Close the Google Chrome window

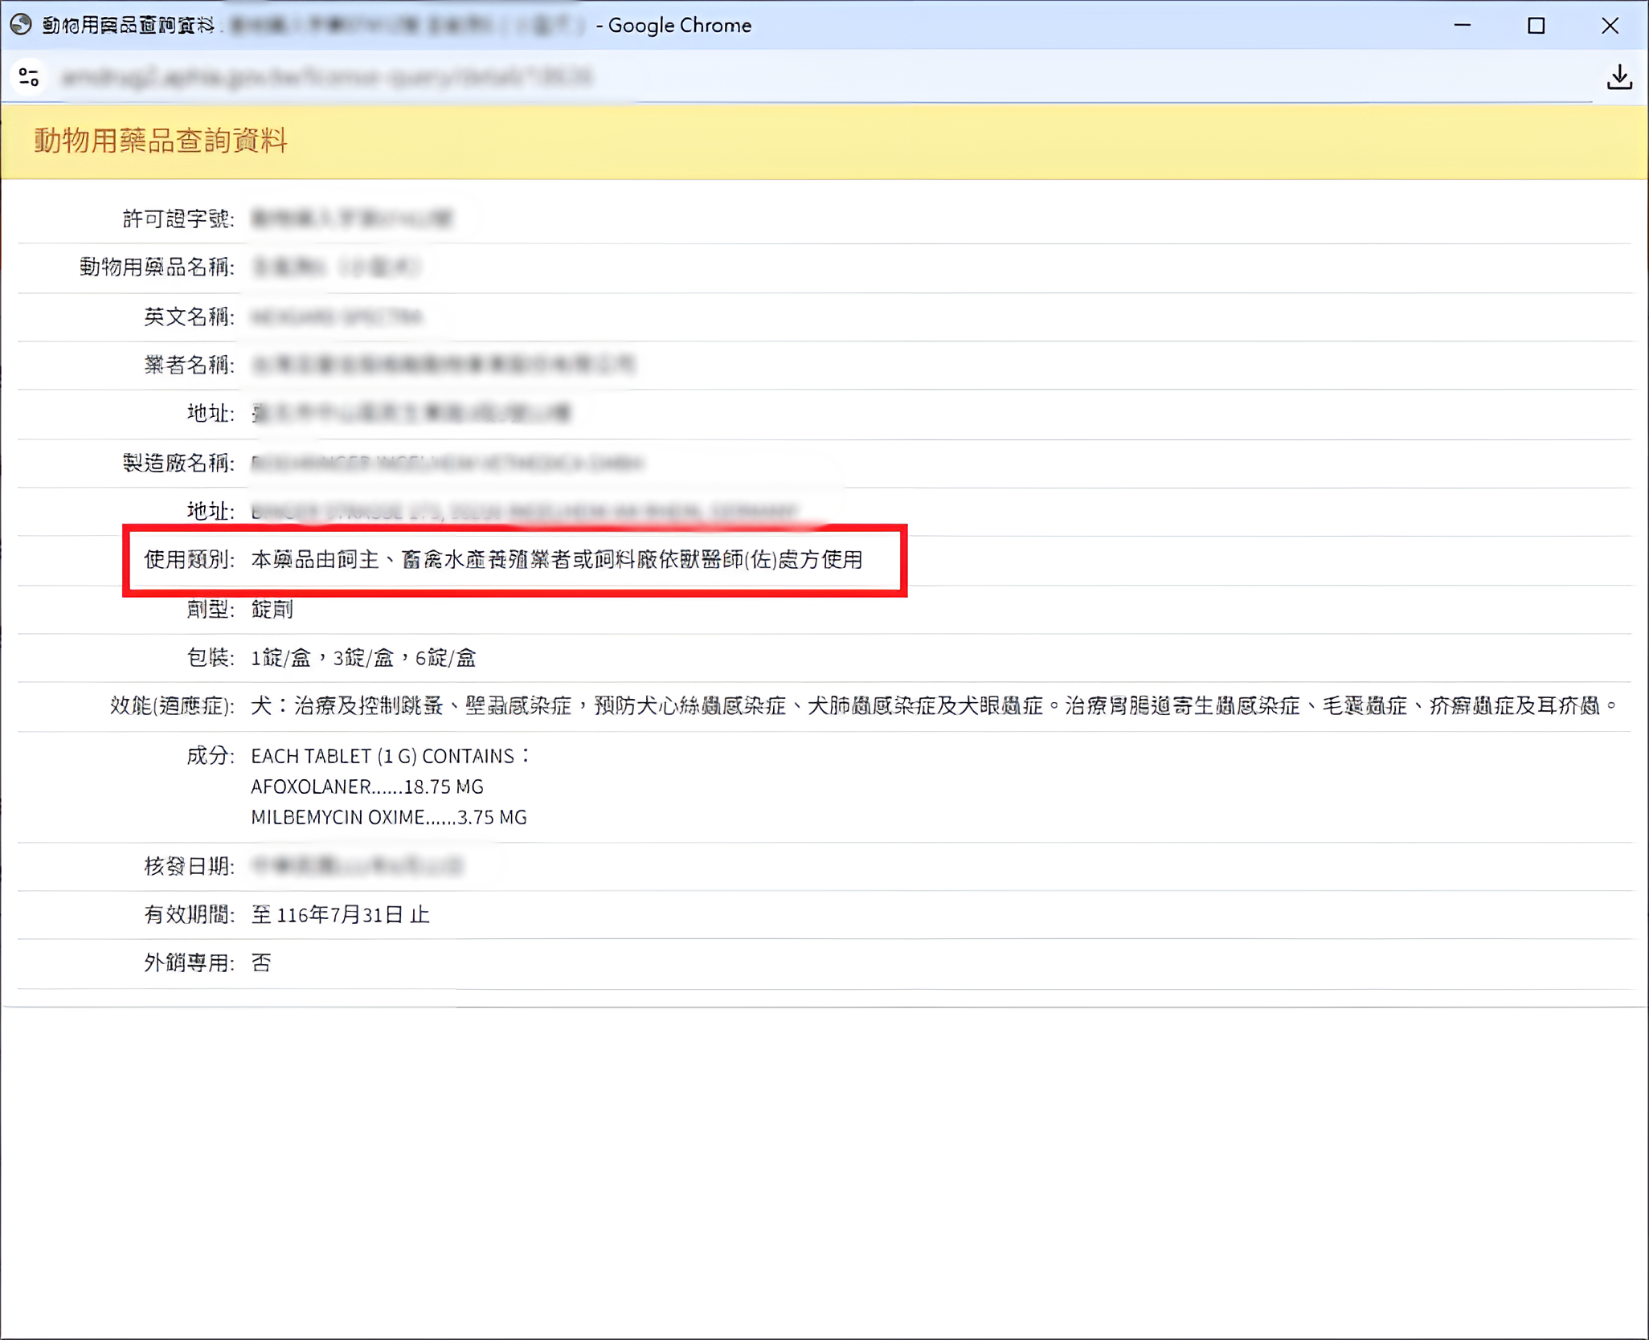(x=1611, y=25)
